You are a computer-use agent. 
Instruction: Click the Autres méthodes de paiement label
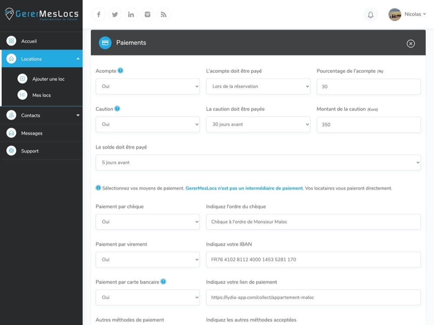[x=130, y=320]
